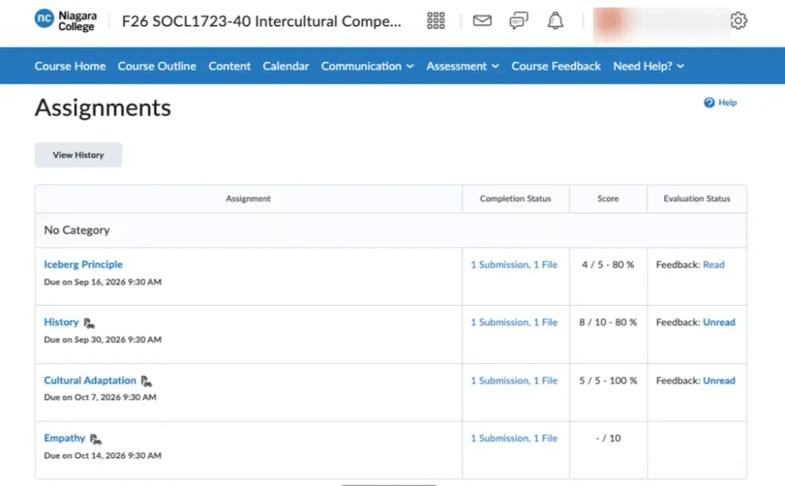Click the score 8 / 10 - 80 %
The width and height of the screenshot is (785, 486).
(608, 322)
